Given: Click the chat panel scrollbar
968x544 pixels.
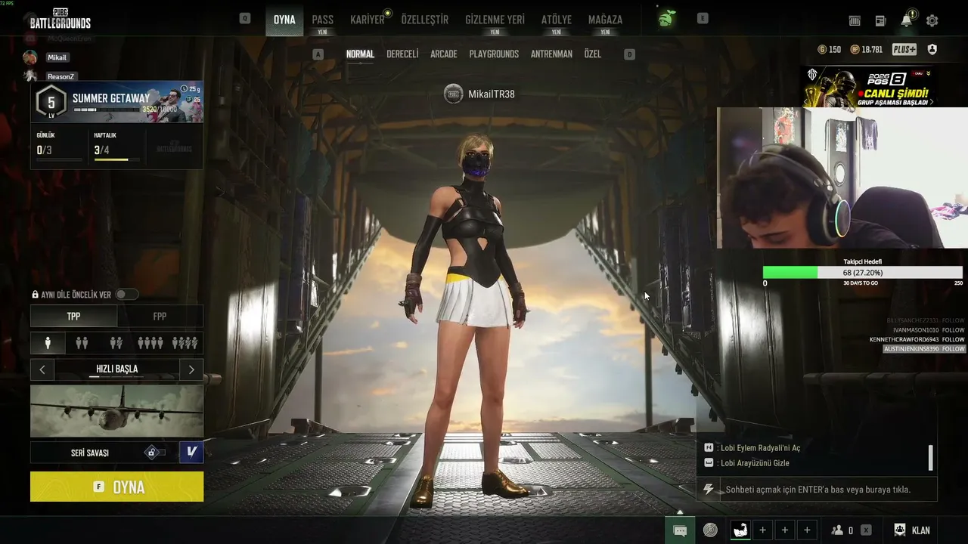Looking at the screenshot, I should [930, 457].
